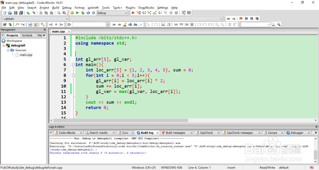Click the Open file folder icon
The image size is (319, 170).
pyautogui.click(x=10, y=13)
